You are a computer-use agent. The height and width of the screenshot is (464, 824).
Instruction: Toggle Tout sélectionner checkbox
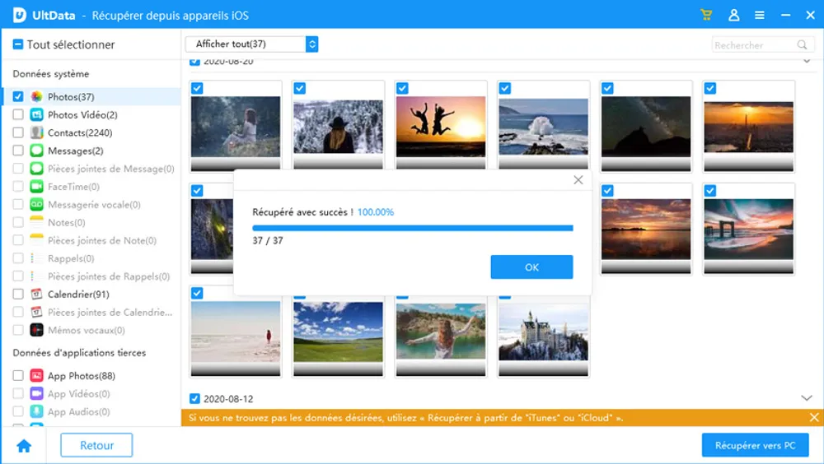(18, 44)
